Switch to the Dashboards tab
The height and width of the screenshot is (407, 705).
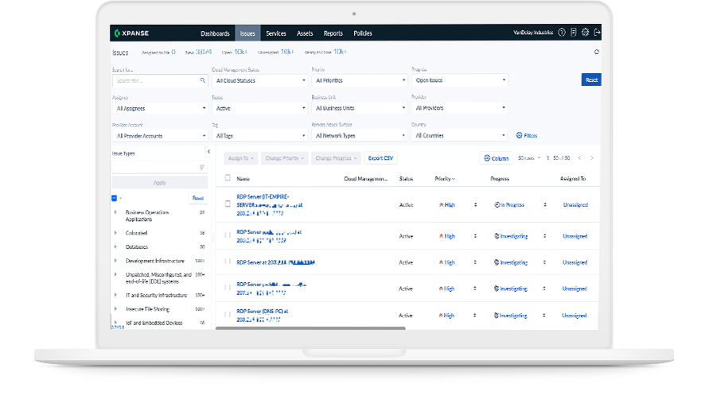click(215, 33)
